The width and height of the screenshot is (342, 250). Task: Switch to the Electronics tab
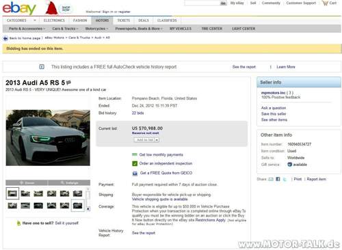click(54, 20)
